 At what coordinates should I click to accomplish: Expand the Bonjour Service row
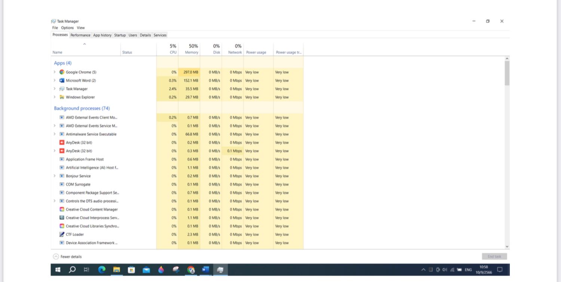[x=55, y=176]
